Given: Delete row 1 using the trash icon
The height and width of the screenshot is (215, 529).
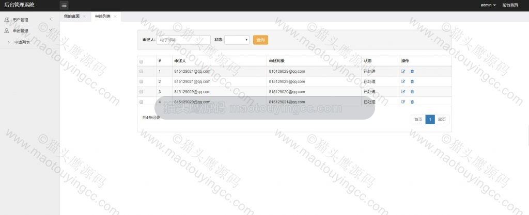Looking at the screenshot, I should 412,71.
